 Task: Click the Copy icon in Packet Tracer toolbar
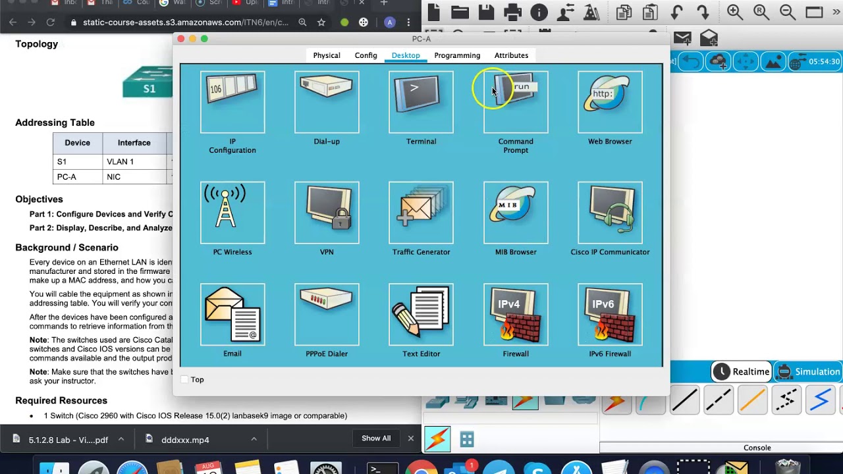pyautogui.click(x=624, y=12)
